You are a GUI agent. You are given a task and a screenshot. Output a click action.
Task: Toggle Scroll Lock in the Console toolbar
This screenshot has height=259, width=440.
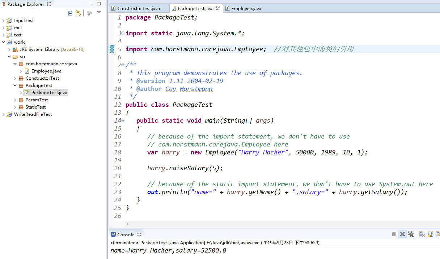430,234
